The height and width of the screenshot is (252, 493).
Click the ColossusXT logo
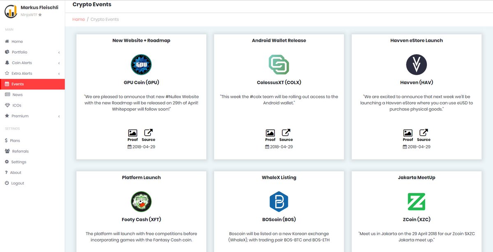coord(279,65)
